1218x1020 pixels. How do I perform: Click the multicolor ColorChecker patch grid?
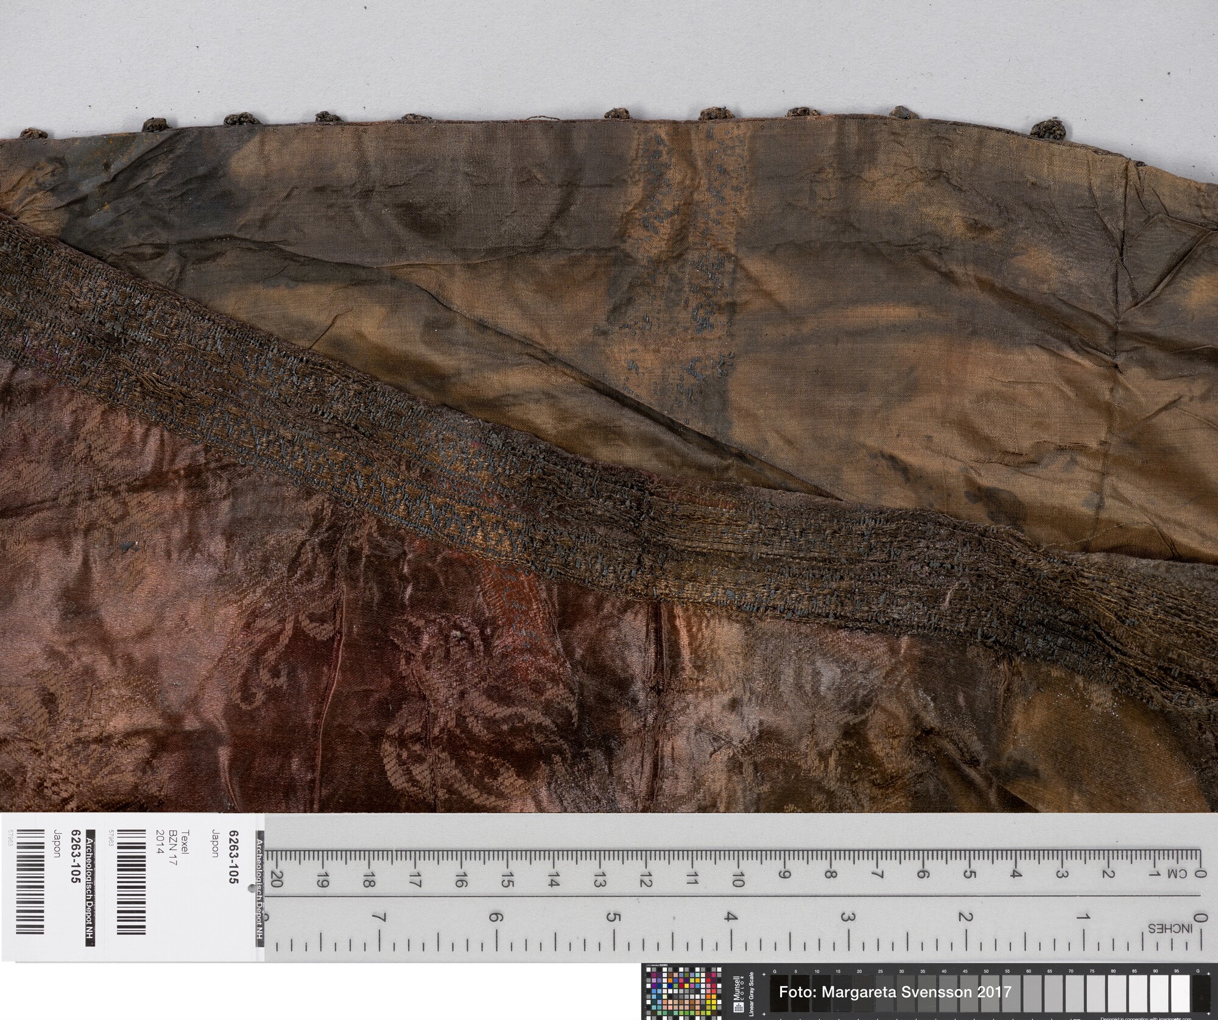(x=683, y=993)
